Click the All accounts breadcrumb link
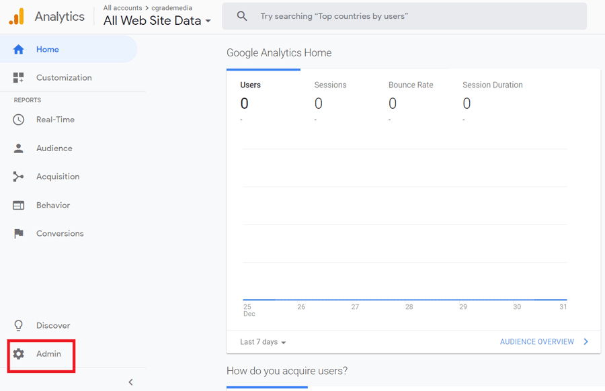The image size is (605, 391). (x=123, y=7)
